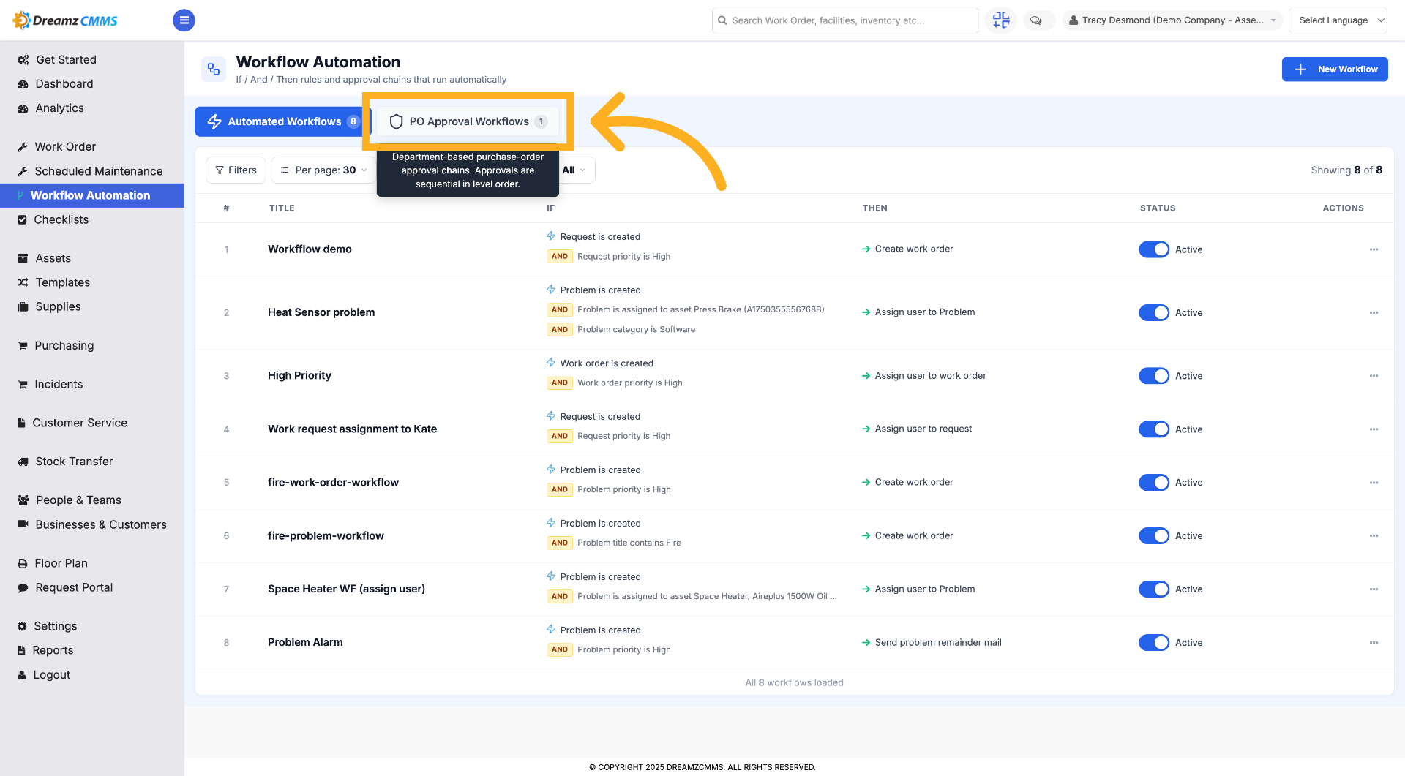This screenshot has height=776, width=1405.
Task: Click the Settings gear icon in sidebar
Action: coord(22,626)
